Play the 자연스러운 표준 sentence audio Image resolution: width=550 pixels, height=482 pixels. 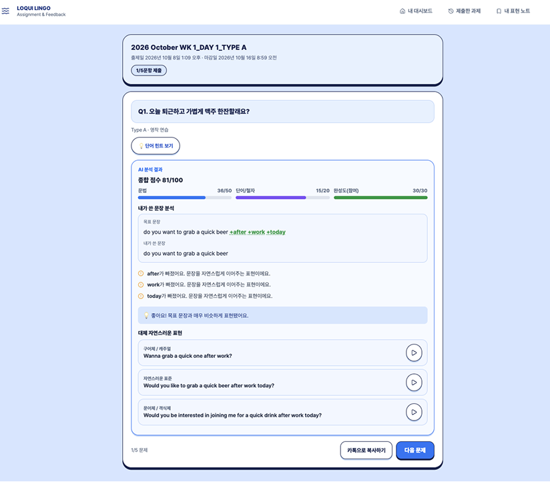pyautogui.click(x=414, y=383)
